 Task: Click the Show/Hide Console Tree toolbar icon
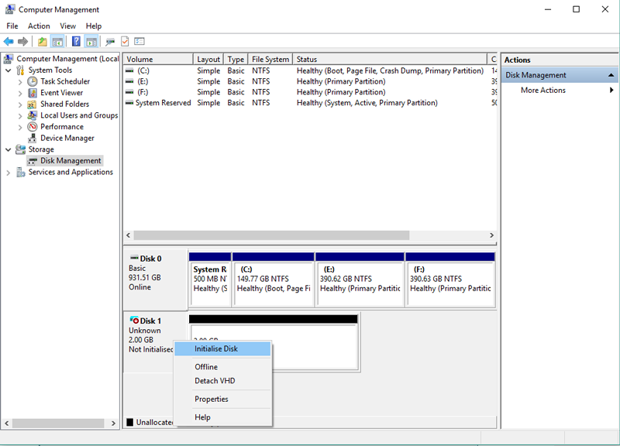(57, 41)
